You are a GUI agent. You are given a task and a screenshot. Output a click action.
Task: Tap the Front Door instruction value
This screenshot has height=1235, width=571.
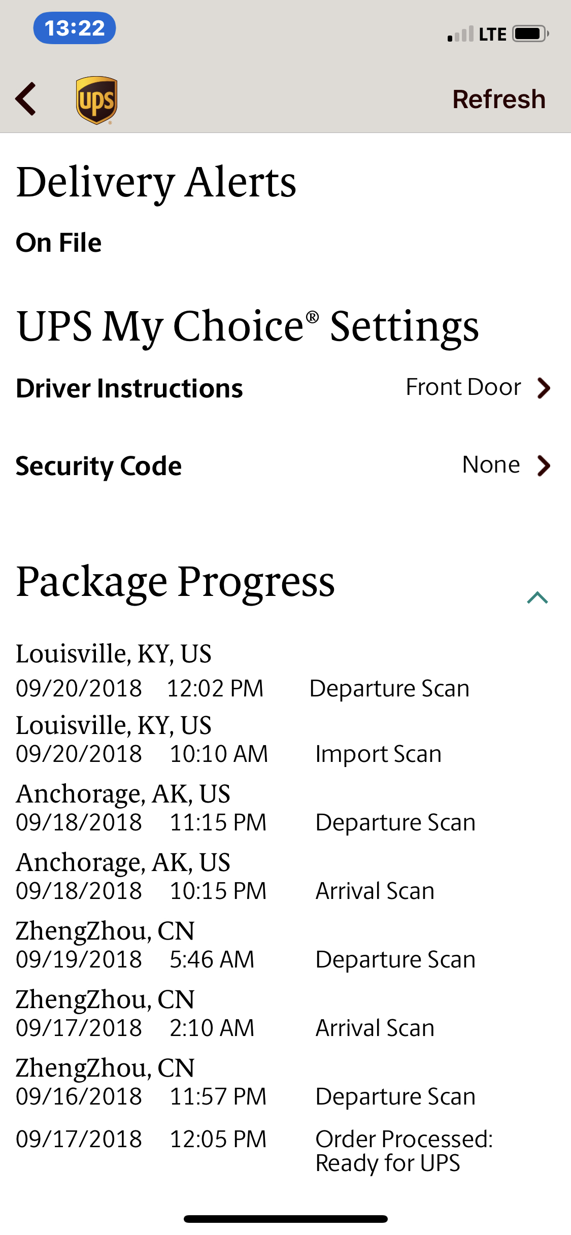pyautogui.click(x=463, y=387)
